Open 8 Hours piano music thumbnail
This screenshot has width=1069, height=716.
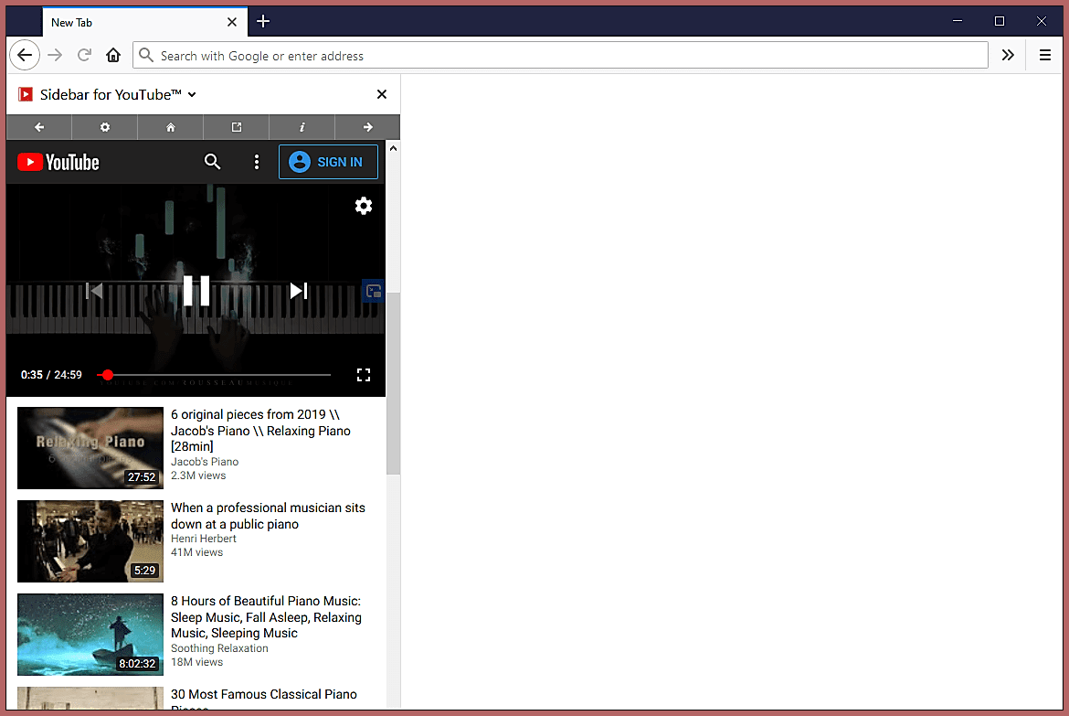click(90, 634)
